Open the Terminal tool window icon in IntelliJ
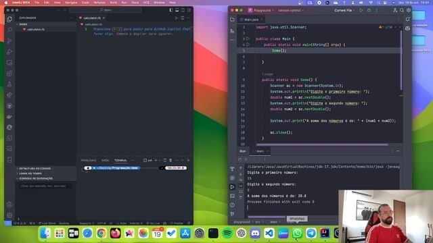Image resolution: width=433 pixels, height=243 pixels. coord(232,196)
